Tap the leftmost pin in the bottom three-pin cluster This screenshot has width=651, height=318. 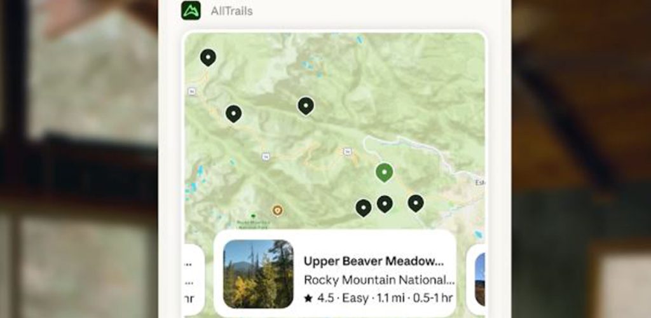click(364, 208)
